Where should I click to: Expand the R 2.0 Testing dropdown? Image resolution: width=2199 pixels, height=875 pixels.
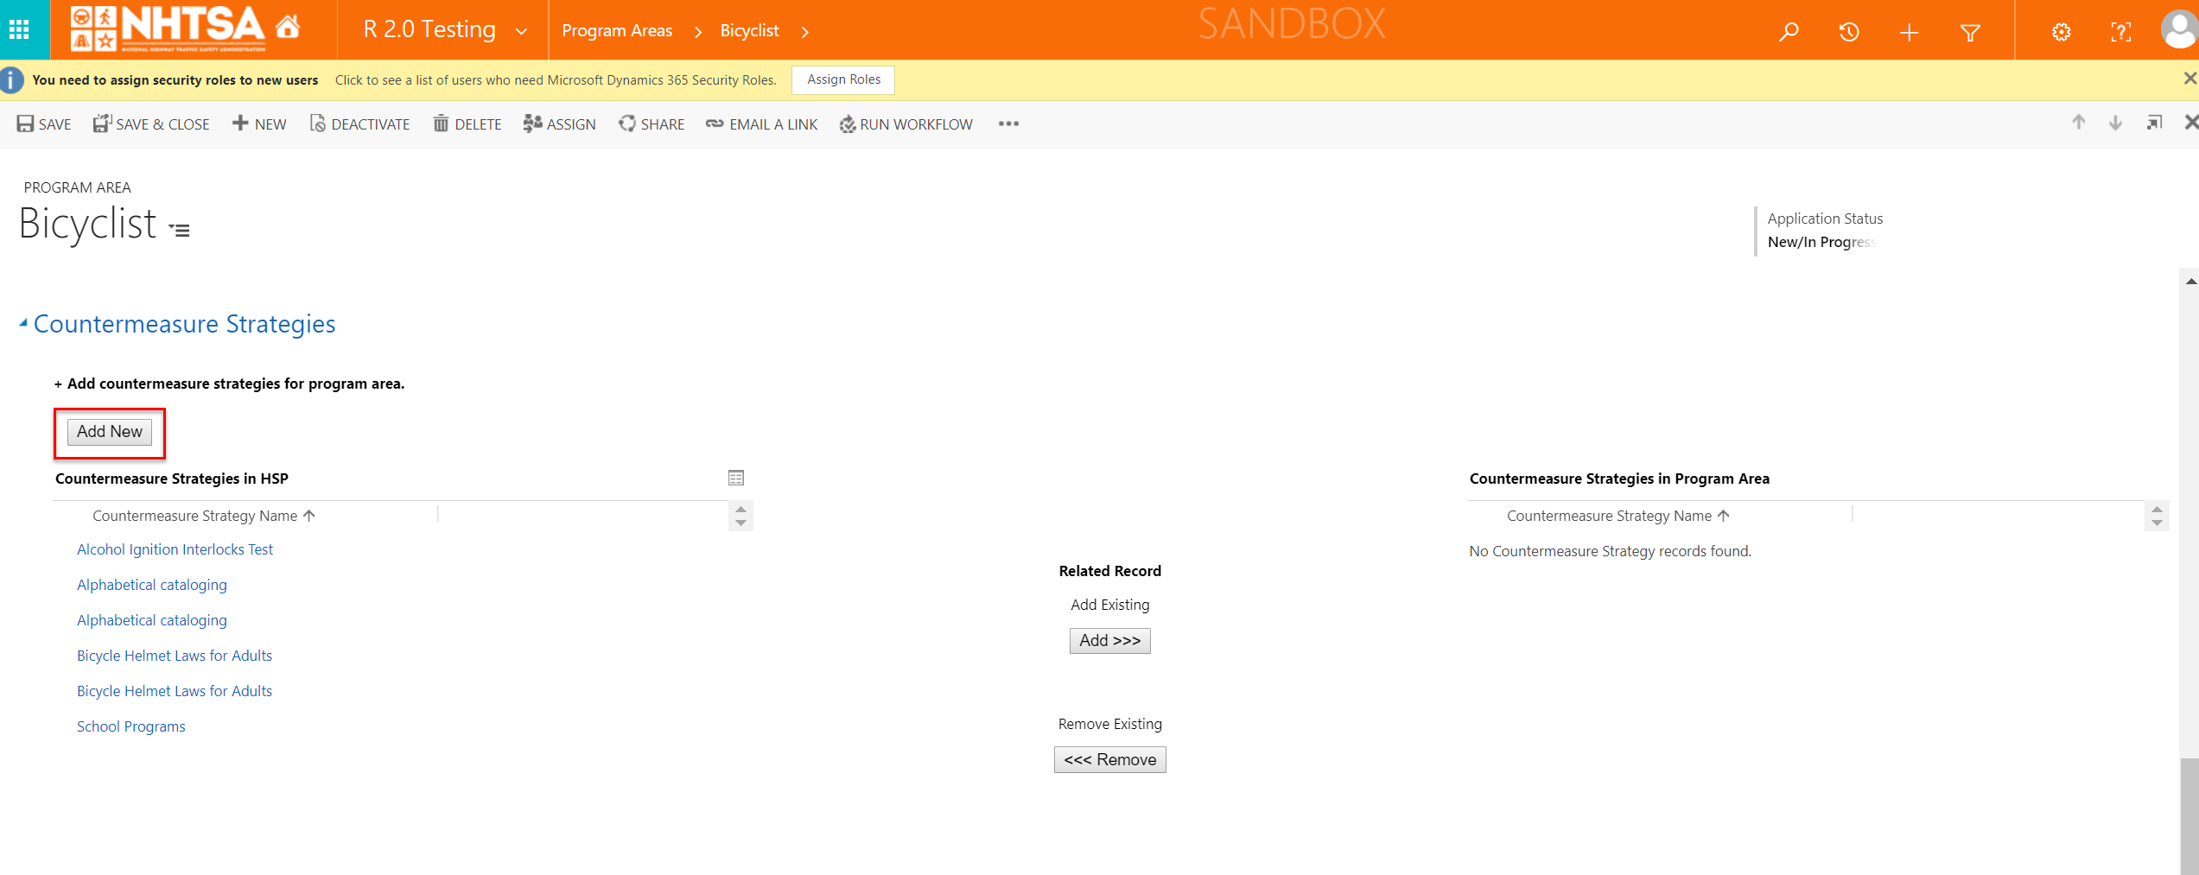click(521, 31)
